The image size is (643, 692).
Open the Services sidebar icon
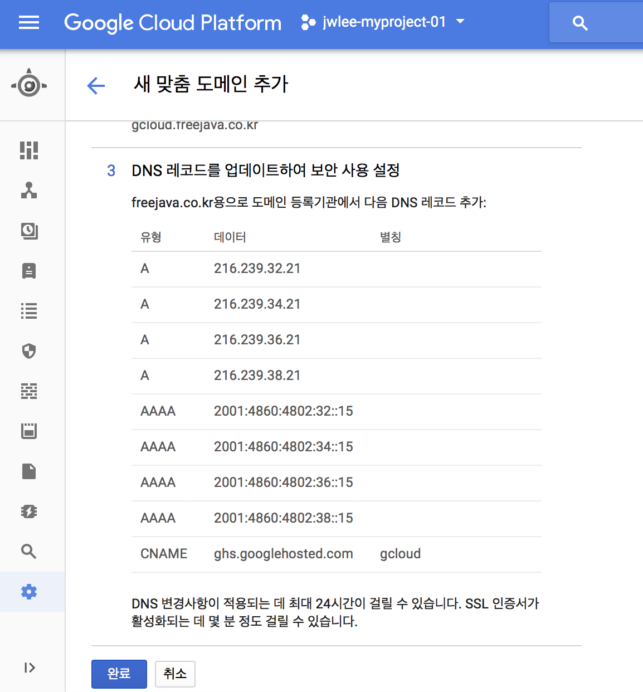pos(29,191)
